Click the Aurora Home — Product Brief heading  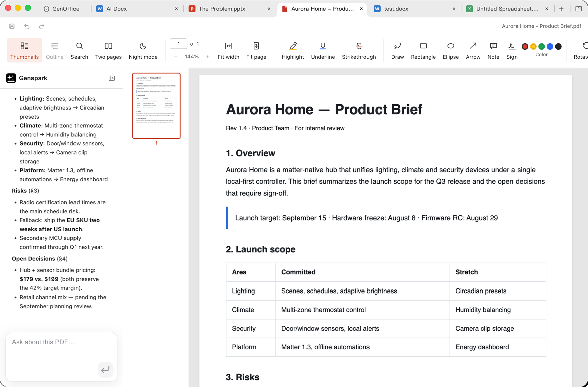[324, 109]
